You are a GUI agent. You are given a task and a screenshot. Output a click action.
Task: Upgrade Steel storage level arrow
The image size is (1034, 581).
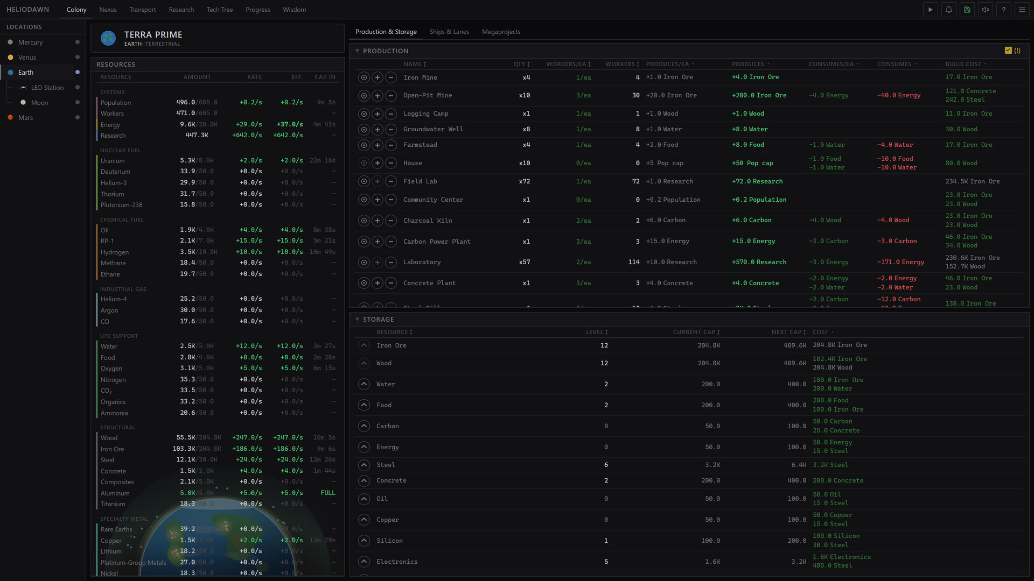pos(364,465)
